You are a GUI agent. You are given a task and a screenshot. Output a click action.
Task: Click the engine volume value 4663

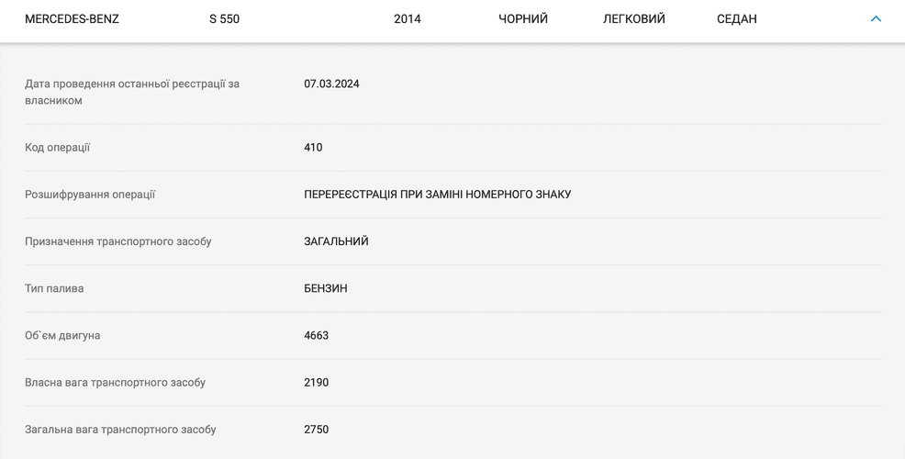coord(316,336)
